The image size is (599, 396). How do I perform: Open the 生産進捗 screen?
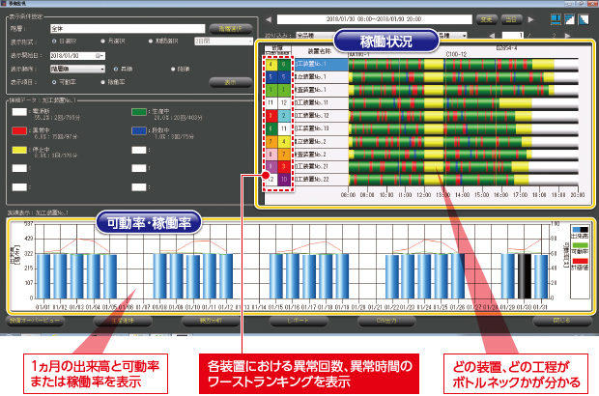[123, 321]
